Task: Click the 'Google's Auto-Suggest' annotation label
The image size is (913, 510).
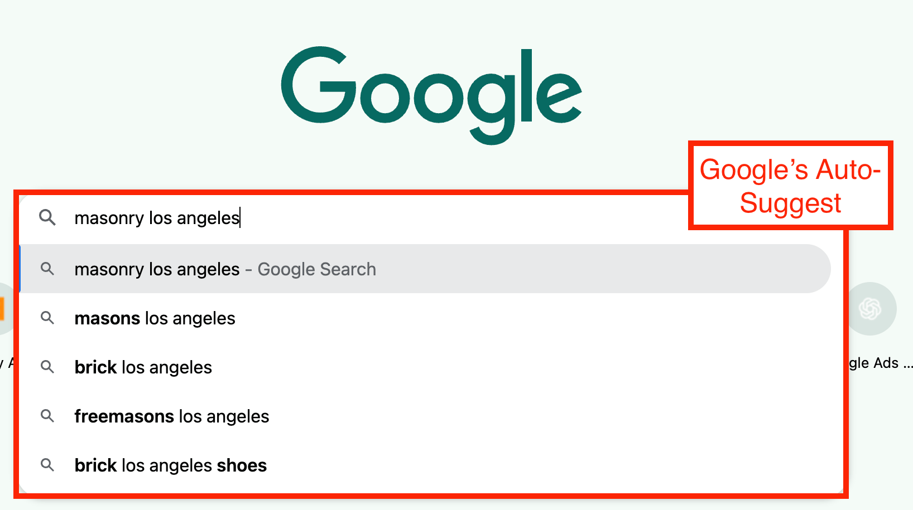Action: (791, 186)
